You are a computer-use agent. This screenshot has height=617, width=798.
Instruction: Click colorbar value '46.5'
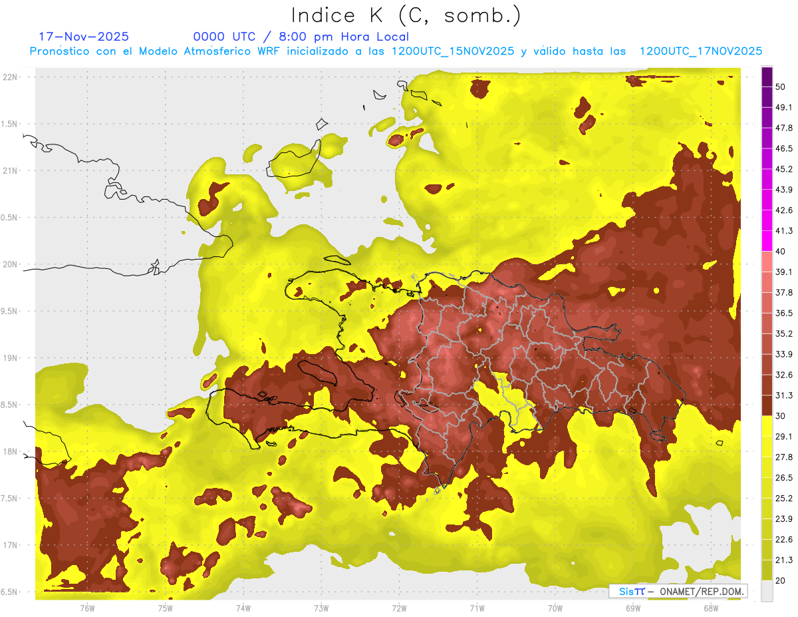tap(784, 148)
